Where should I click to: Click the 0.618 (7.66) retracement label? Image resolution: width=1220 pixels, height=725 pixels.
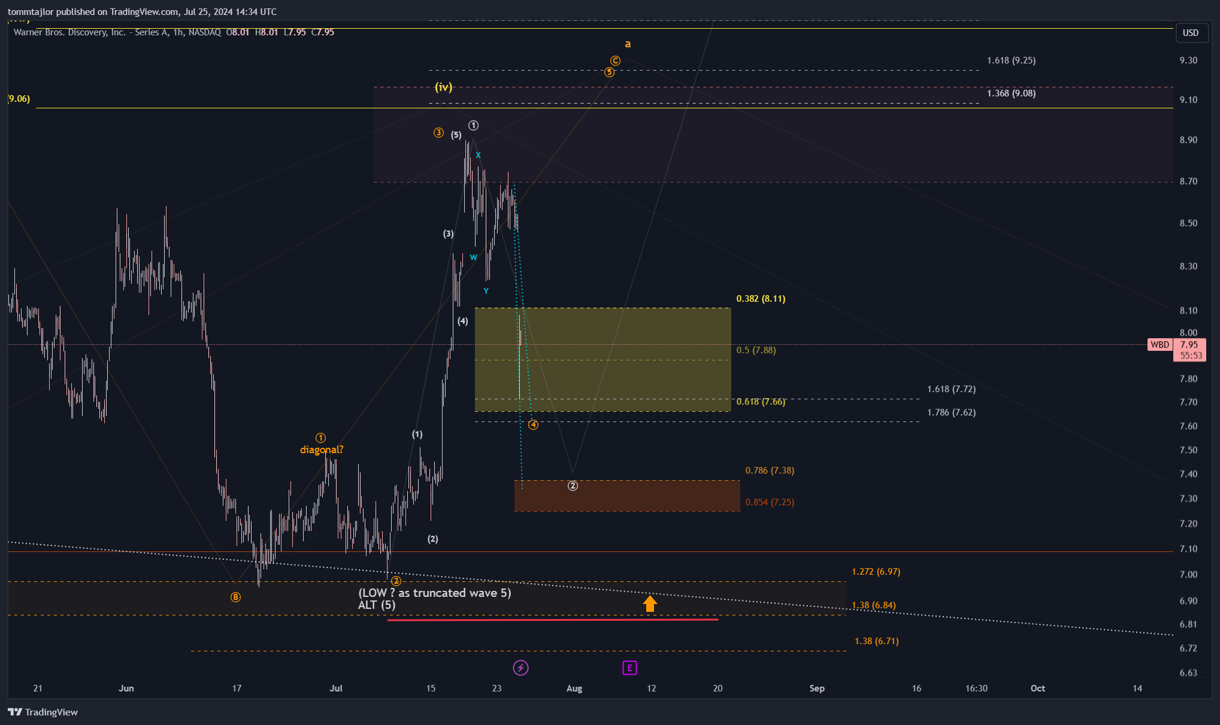pos(761,402)
